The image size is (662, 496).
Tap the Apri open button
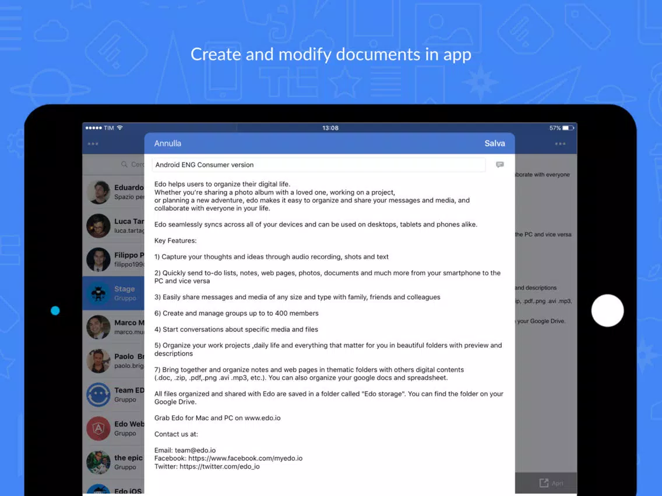click(x=551, y=483)
